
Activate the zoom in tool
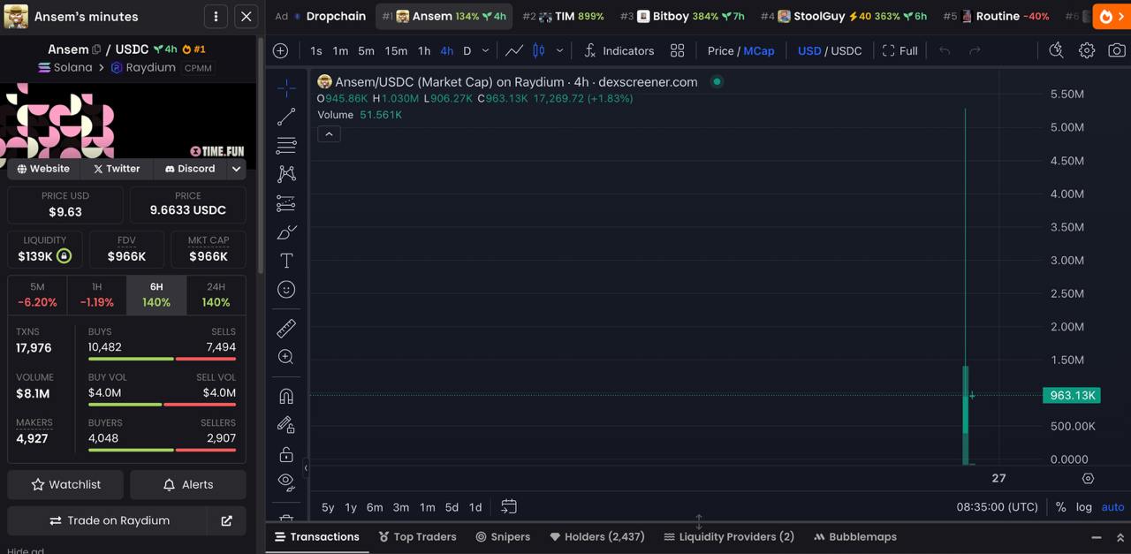tap(286, 357)
